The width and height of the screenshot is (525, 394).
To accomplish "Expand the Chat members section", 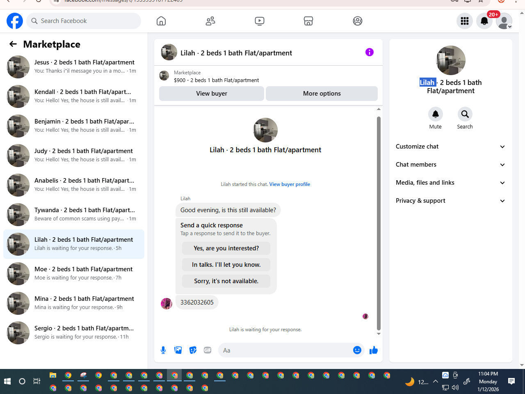I will click(x=450, y=165).
